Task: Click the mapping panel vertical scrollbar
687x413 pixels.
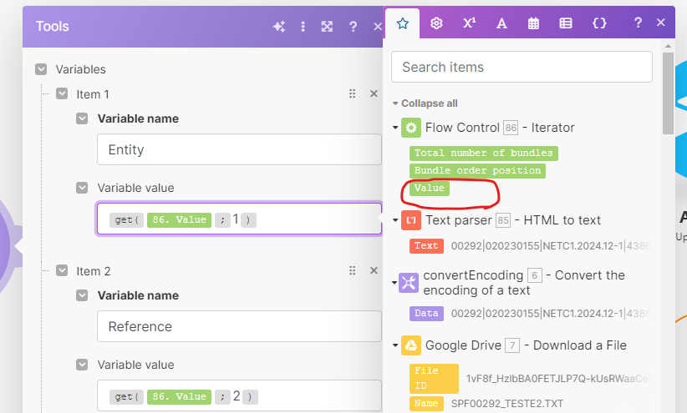Action: [x=668, y=93]
